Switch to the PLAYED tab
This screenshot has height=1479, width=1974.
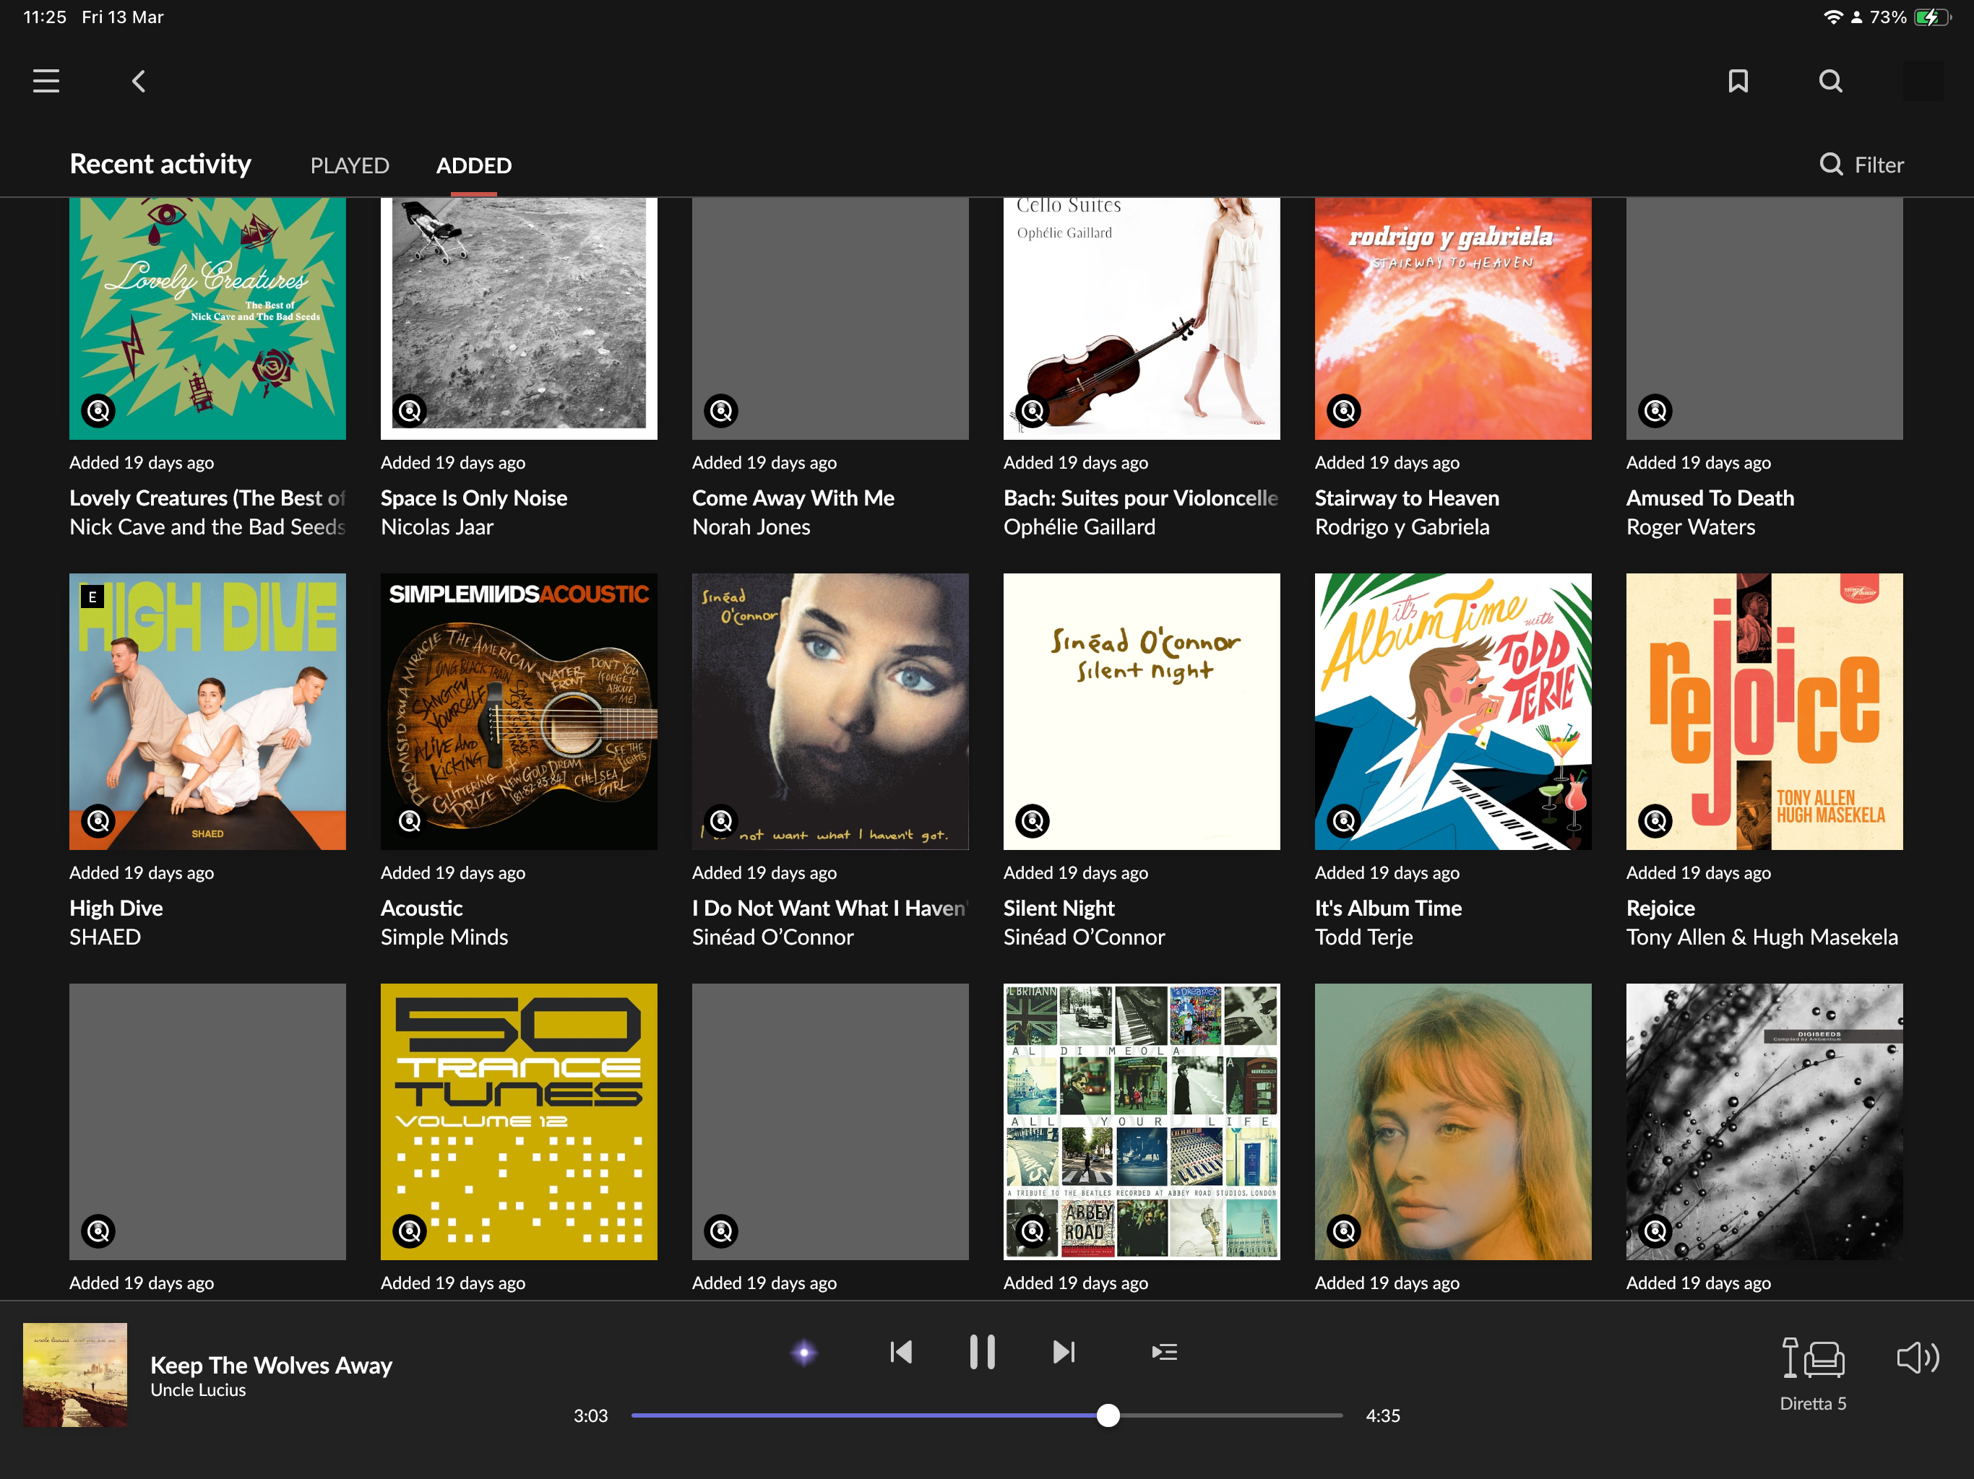349,165
